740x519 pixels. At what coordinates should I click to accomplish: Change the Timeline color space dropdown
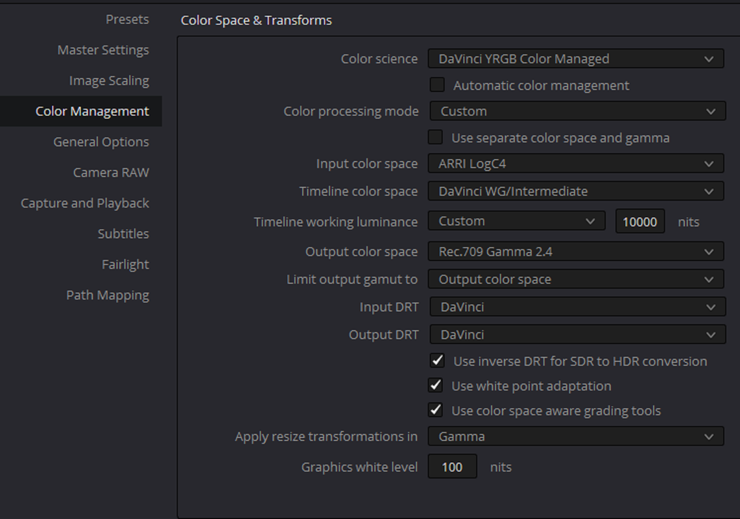[x=576, y=191]
